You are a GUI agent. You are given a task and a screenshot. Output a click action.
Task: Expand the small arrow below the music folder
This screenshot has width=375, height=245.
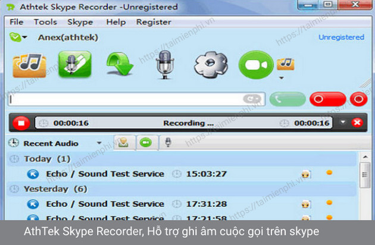pyautogui.click(x=282, y=78)
